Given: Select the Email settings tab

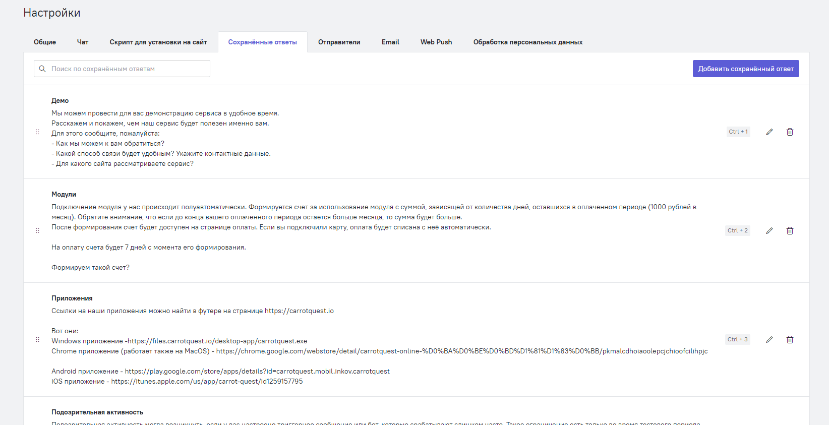Looking at the screenshot, I should pyautogui.click(x=390, y=42).
